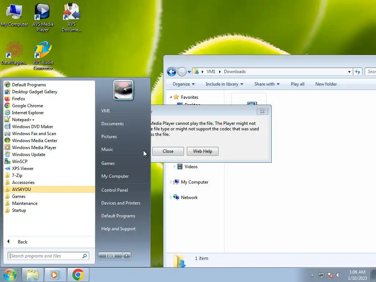Select Videos library in navigation pane
Screen dimensions: 376x282
(x=191, y=167)
